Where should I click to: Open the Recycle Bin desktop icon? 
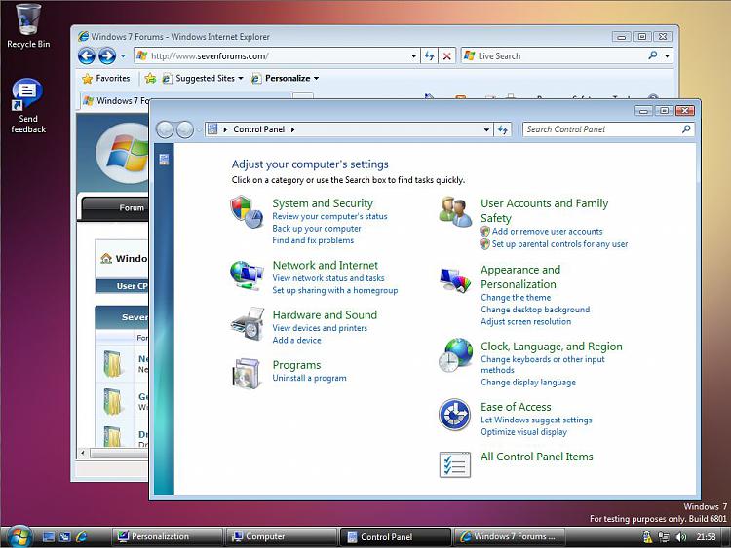pyautogui.click(x=28, y=25)
